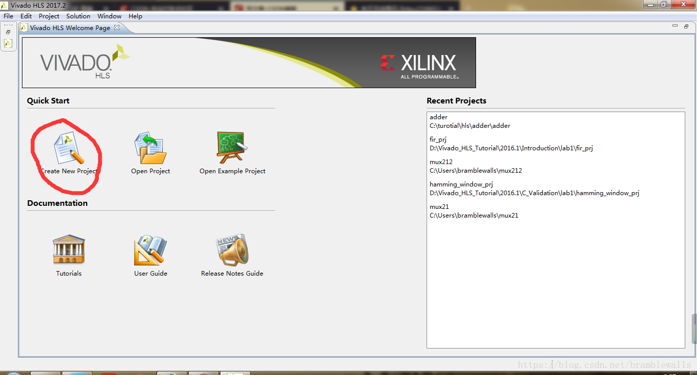Open the File menu
The height and width of the screenshot is (375, 697).
tap(8, 16)
